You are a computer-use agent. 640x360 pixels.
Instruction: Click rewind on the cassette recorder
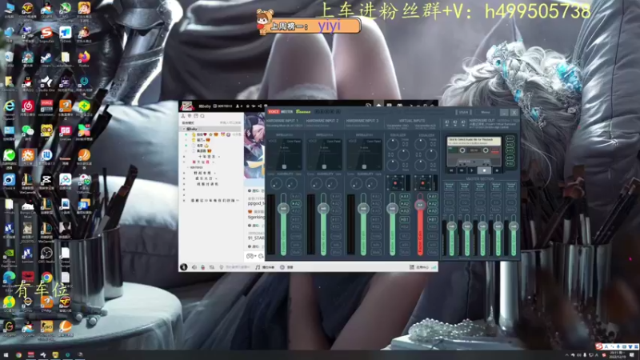point(451,170)
